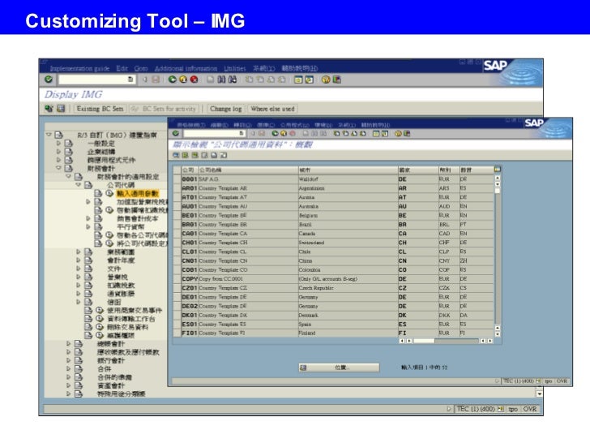Click Customize Local Layout icon in Display IMG toolbar
Screen dimensions: 590x443
pyautogui.click(x=337, y=80)
